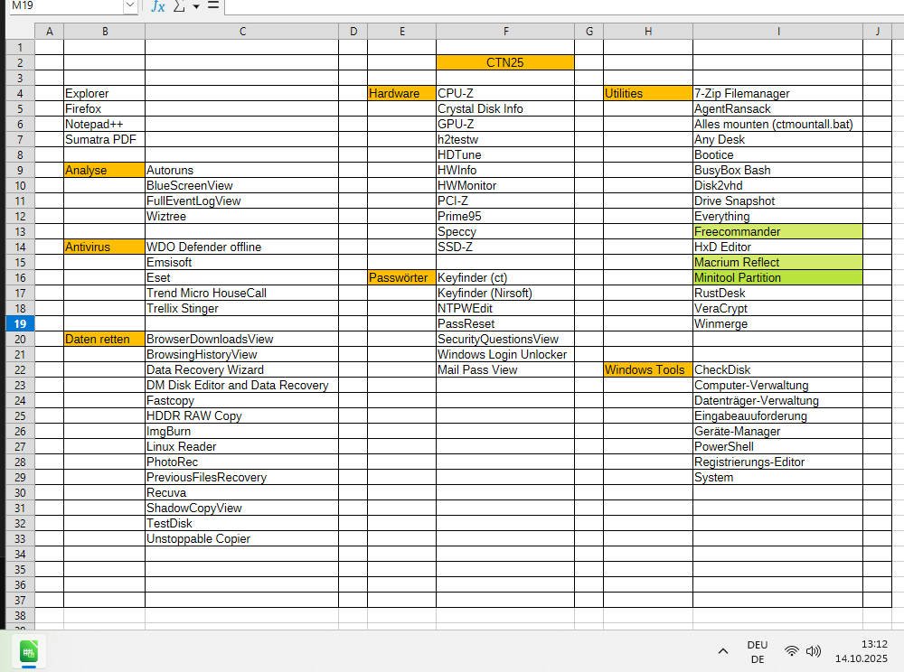
Task: Click the Data Recovery Wizard cell
Action: (241, 369)
